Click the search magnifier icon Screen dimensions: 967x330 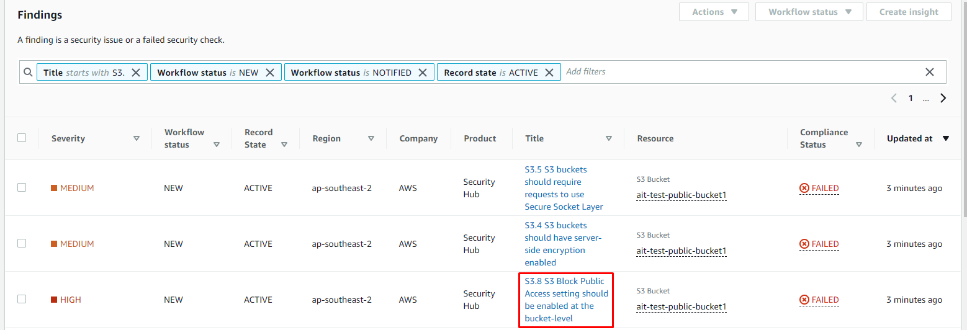pos(28,72)
